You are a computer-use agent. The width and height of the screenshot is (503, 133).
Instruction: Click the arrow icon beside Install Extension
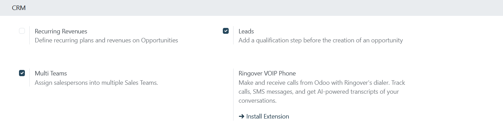point(241,116)
